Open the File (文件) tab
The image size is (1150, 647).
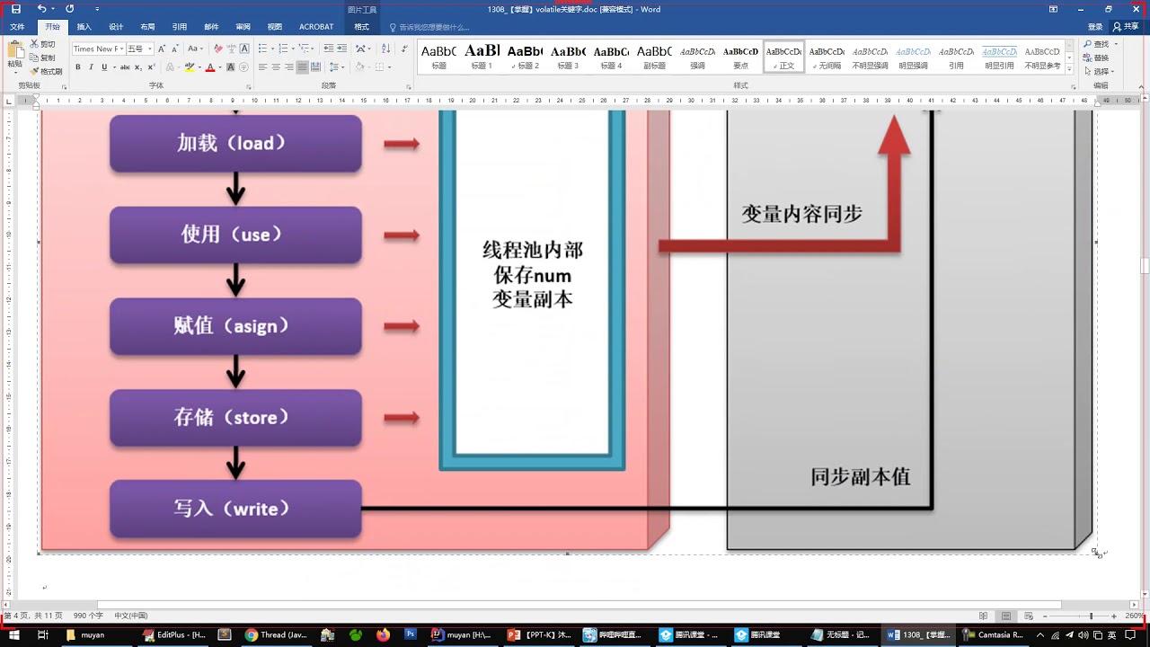[17, 27]
